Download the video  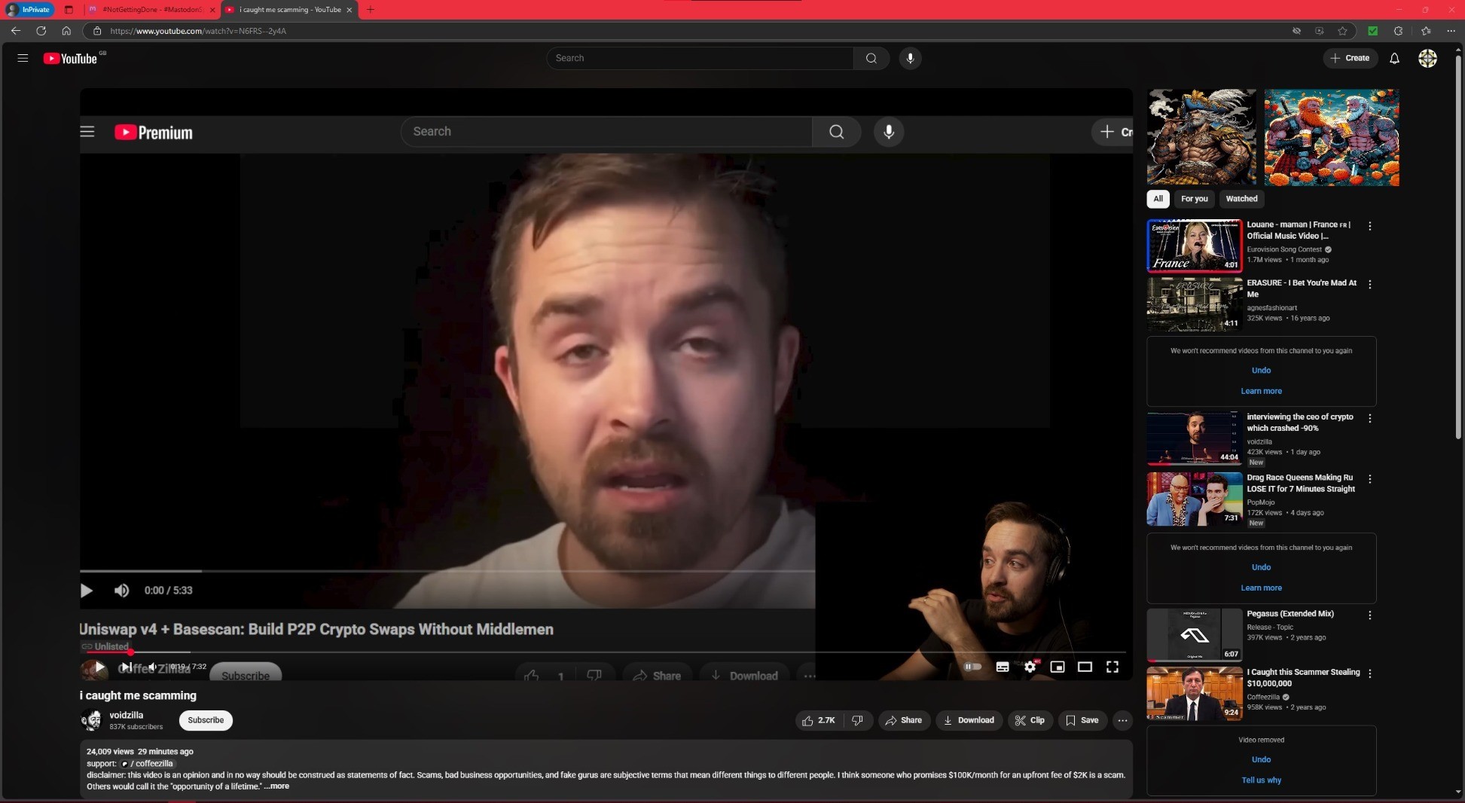[969, 720]
